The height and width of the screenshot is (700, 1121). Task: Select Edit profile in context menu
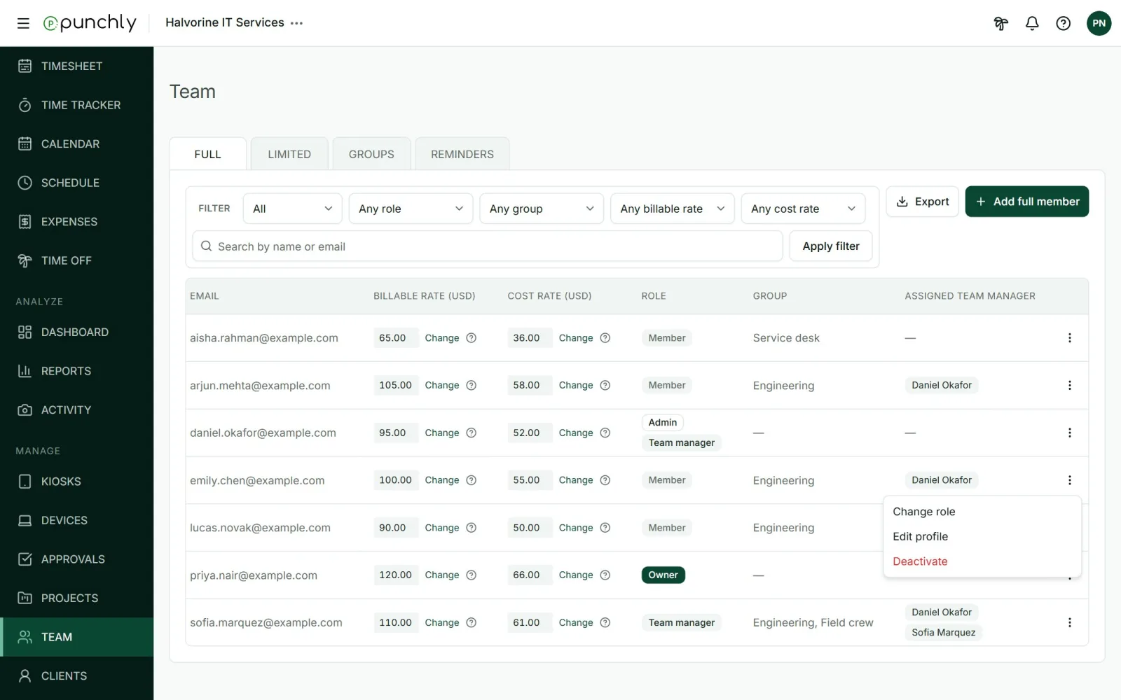pyautogui.click(x=982, y=536)
